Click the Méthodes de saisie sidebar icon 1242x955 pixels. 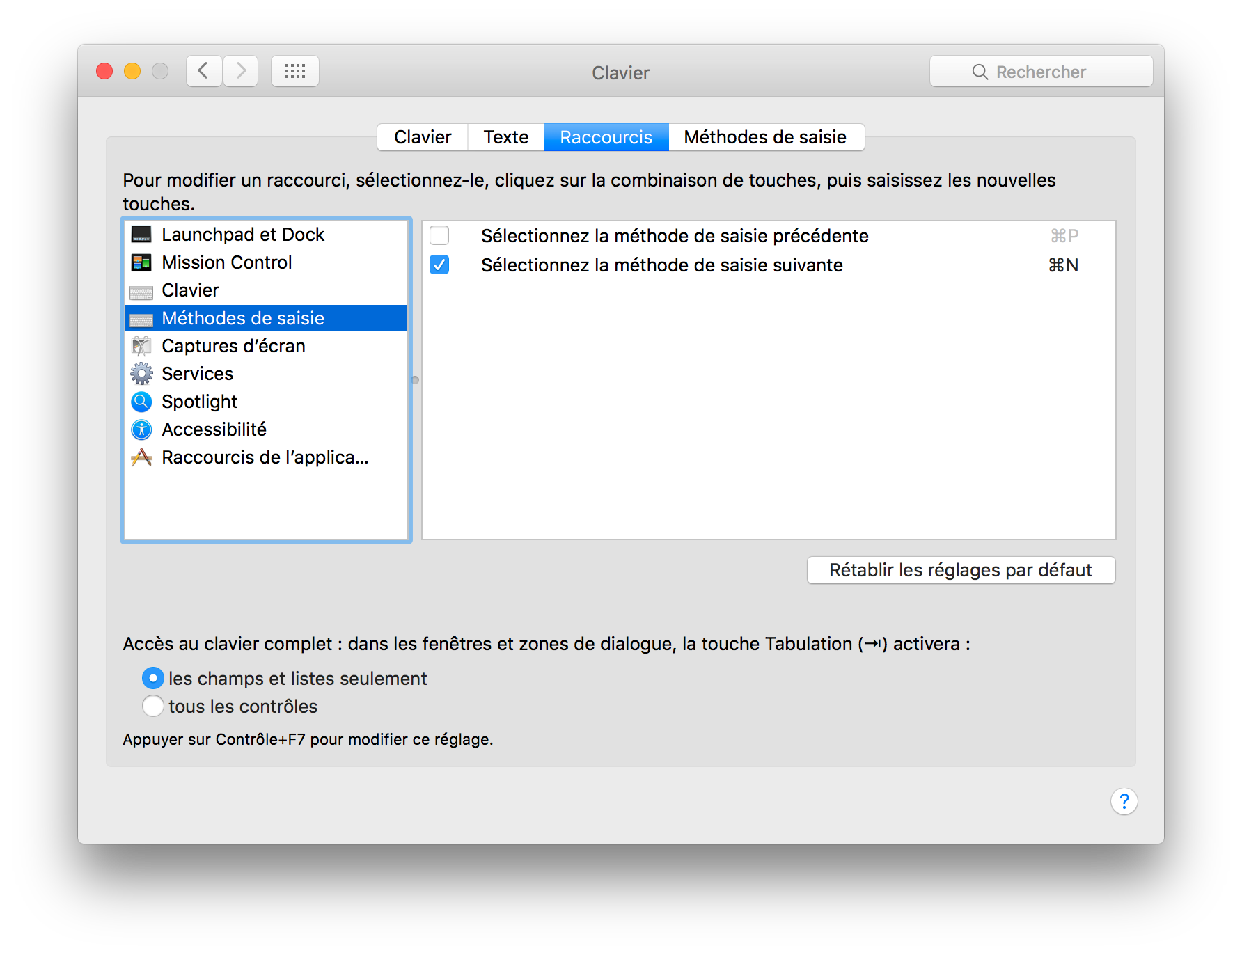[x=141, y=319]
